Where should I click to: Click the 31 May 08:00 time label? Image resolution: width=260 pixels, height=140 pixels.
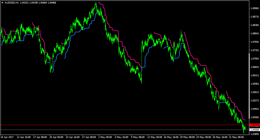click(236, 137)
